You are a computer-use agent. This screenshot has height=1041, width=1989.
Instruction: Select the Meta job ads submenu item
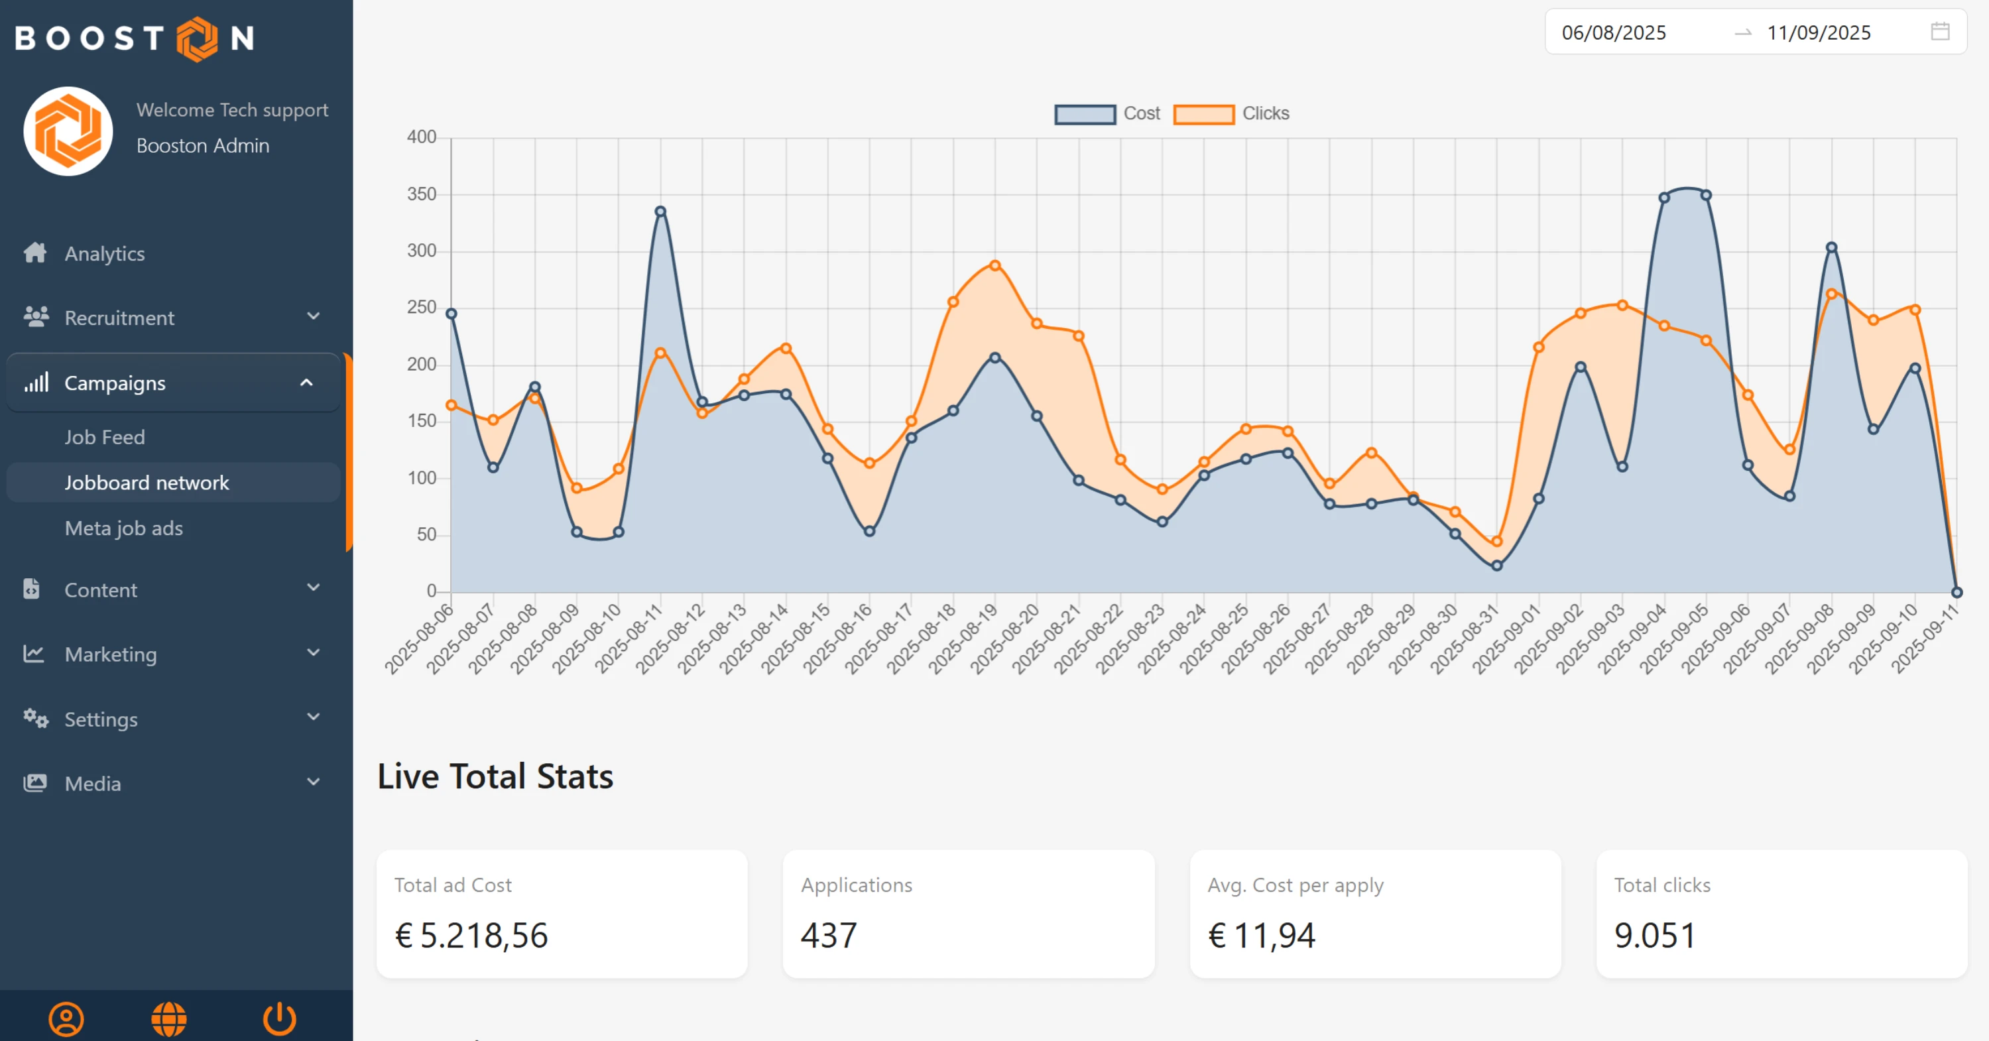pyautogui.click(x=123, y=528)
